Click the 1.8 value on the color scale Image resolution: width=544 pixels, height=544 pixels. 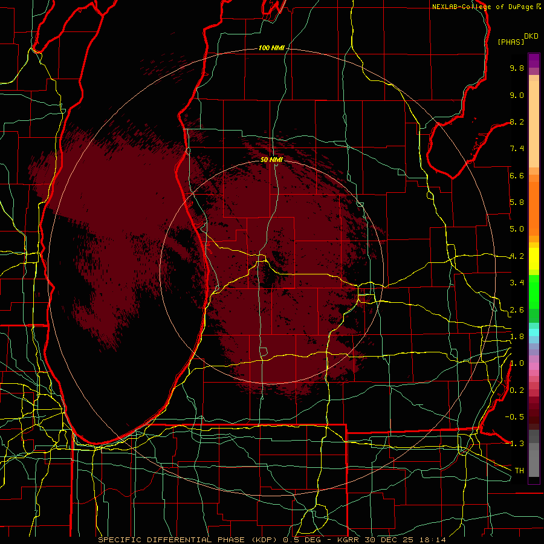[517, 337]
